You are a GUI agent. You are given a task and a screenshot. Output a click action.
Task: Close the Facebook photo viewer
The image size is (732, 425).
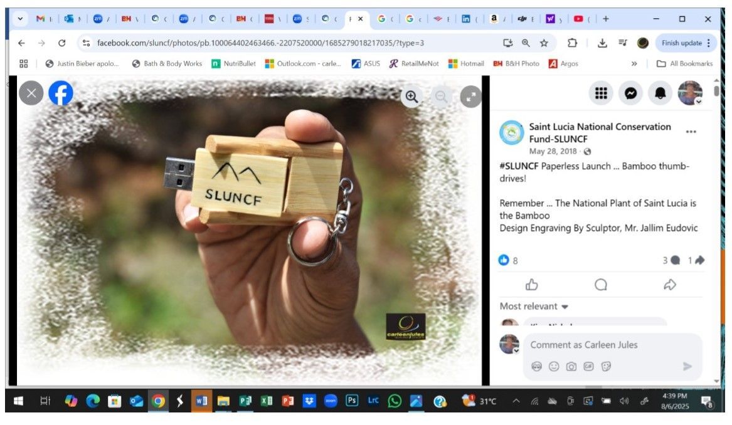[31, 93]
